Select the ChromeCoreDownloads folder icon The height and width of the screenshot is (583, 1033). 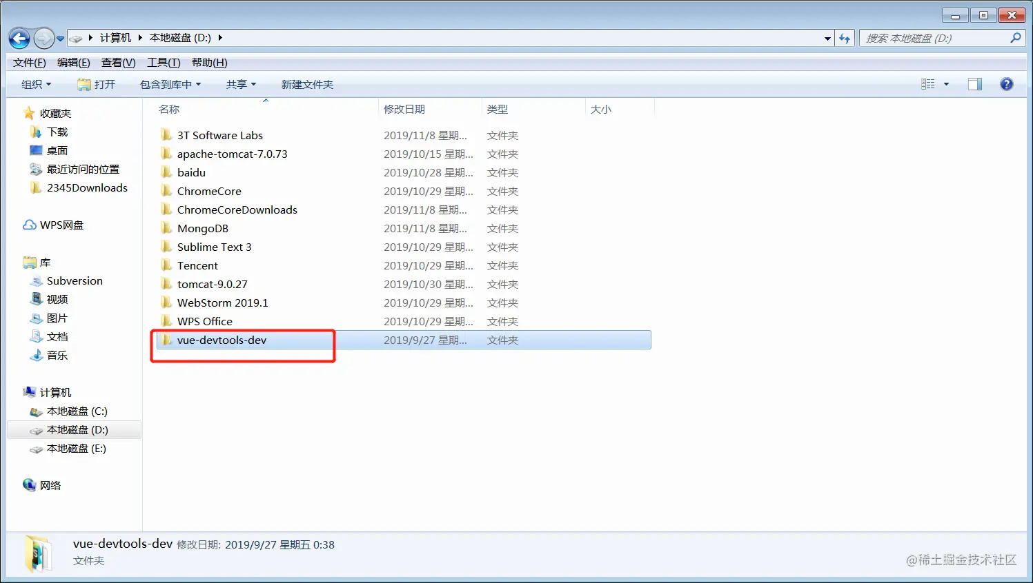(166, 209)
